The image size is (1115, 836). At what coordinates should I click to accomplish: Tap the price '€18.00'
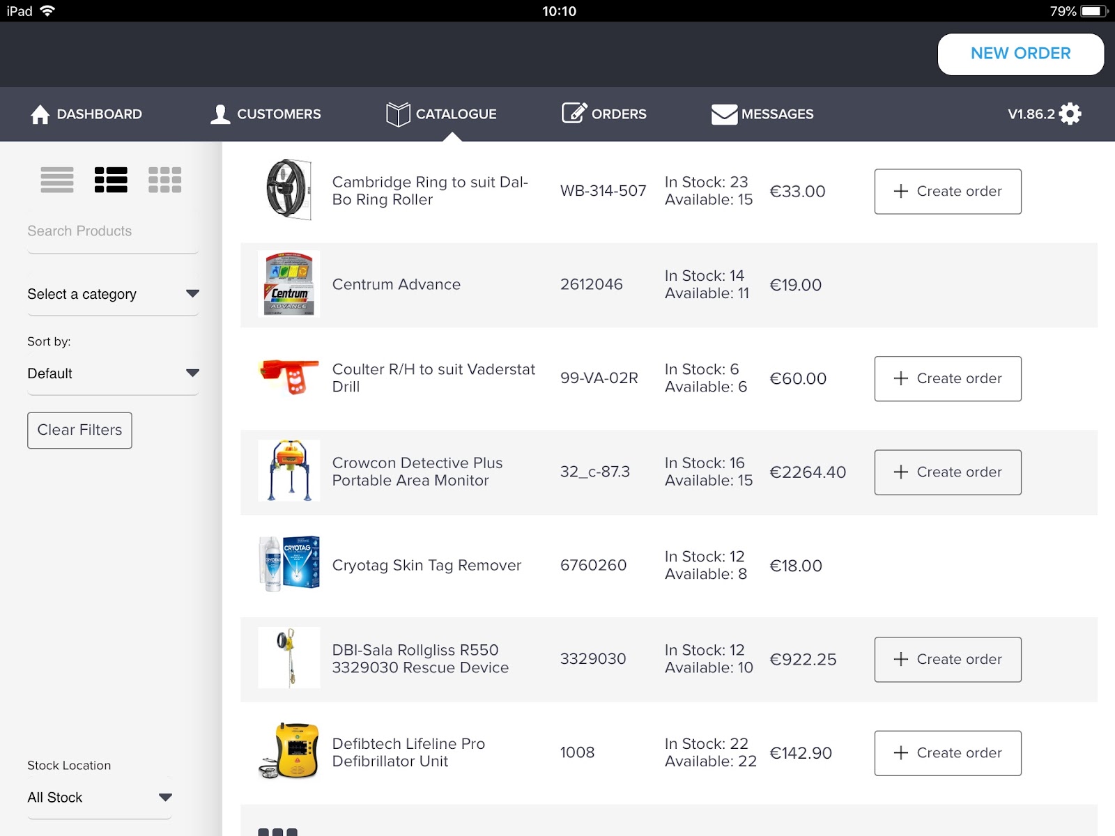pyautogui.click(x=796, y=566)
